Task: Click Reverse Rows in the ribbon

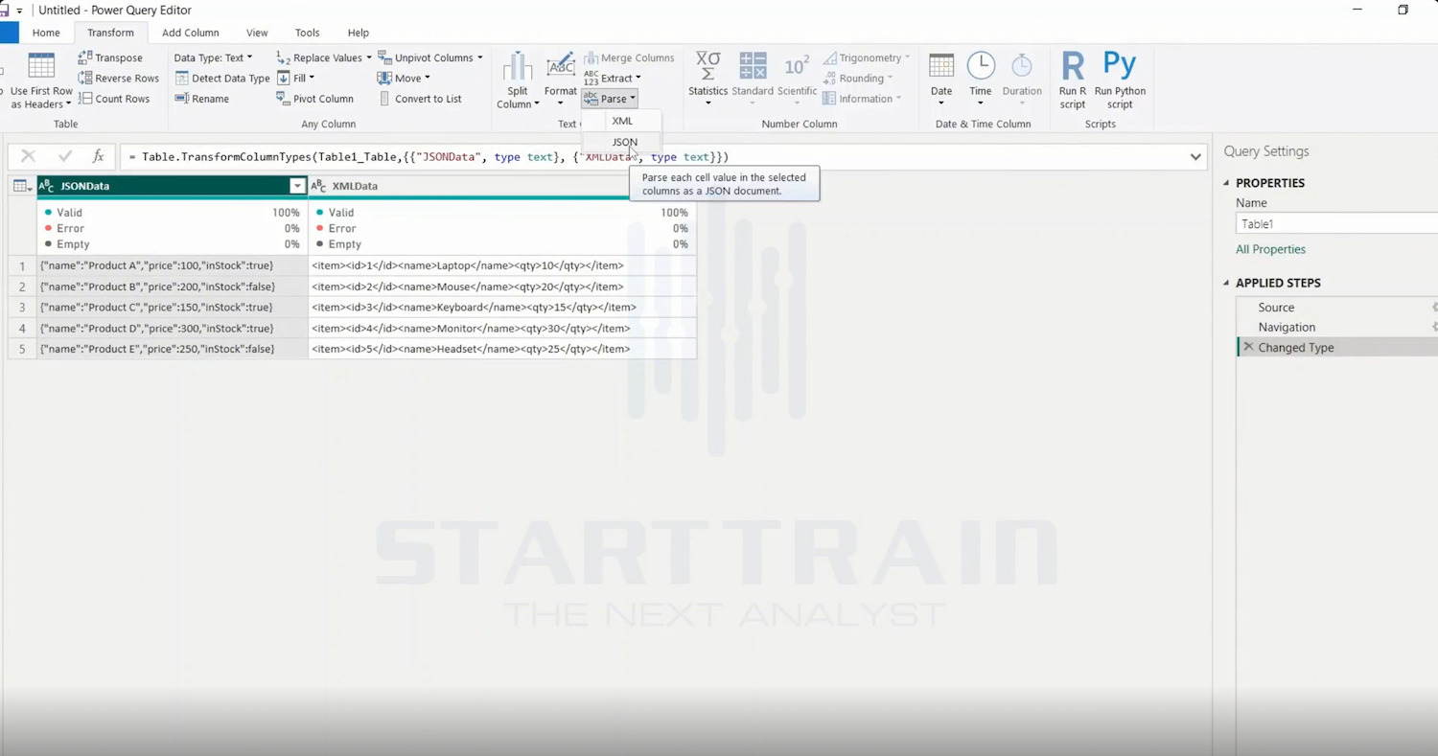Action: pos(119,79)
